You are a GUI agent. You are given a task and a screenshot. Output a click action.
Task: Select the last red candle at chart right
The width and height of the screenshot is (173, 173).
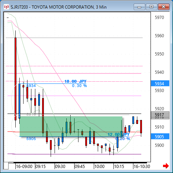[x=141, y=126]
